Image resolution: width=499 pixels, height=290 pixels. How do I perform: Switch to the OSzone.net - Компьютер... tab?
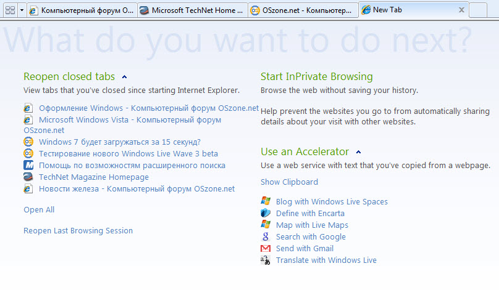(x=303, y=10)
